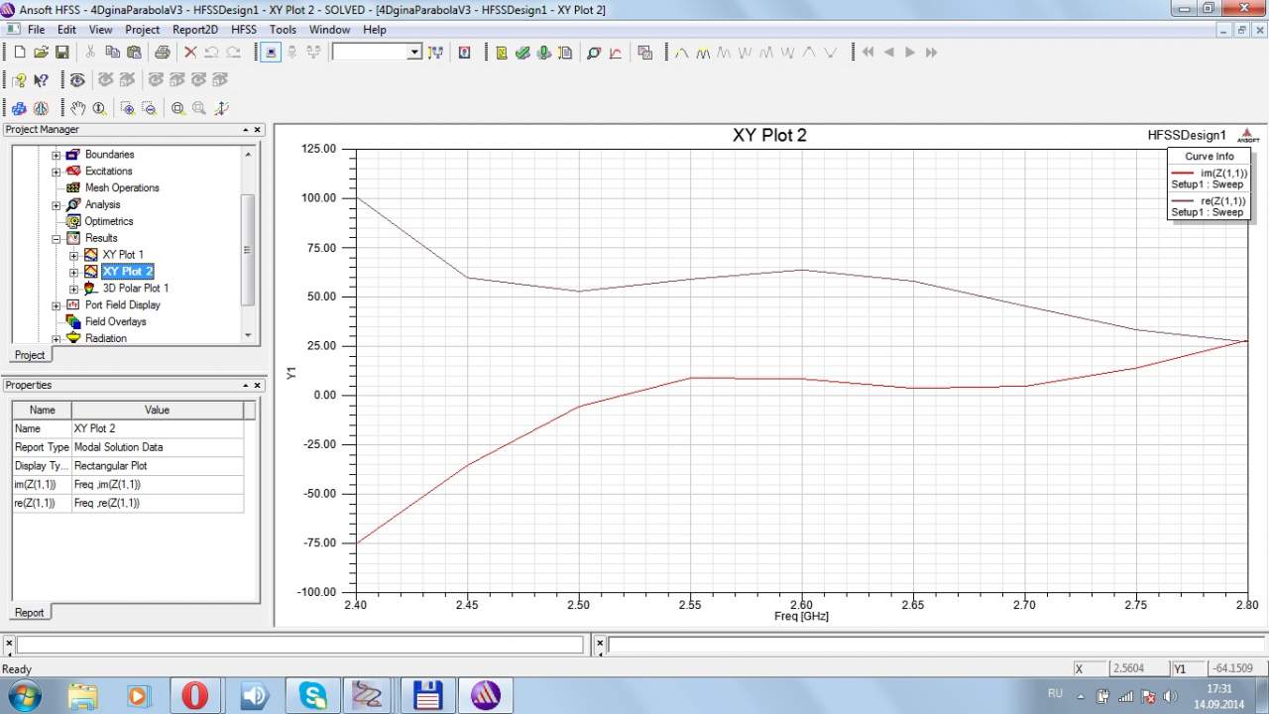Select XY Plot 1 in project tree

coord(122,255)
